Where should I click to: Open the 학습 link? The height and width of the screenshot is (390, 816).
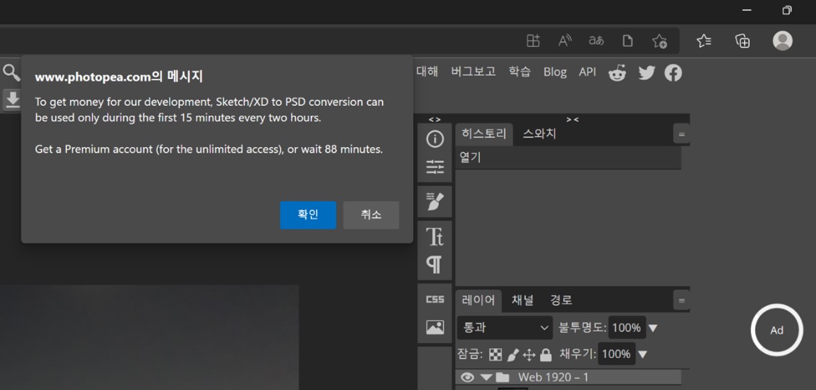[519, 71]
